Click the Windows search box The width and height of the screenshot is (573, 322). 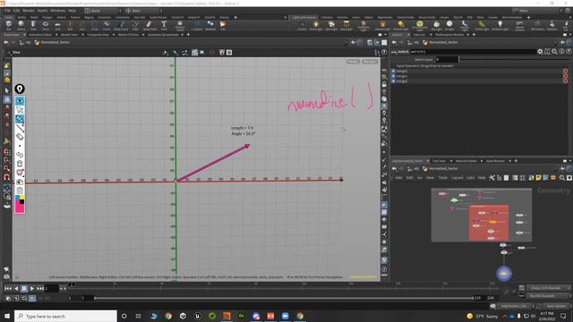coord(65,316)
